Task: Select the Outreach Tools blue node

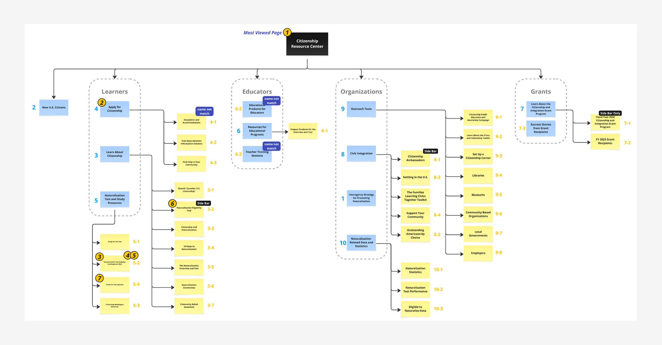Action: pos(361,109)
